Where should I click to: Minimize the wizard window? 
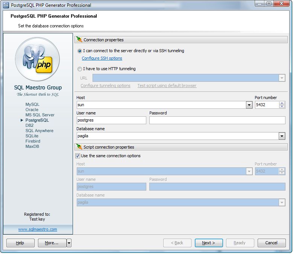pyautogui.click(x=260, y=3)
